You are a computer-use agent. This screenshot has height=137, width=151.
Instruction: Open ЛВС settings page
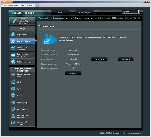(x=22, y=82)
